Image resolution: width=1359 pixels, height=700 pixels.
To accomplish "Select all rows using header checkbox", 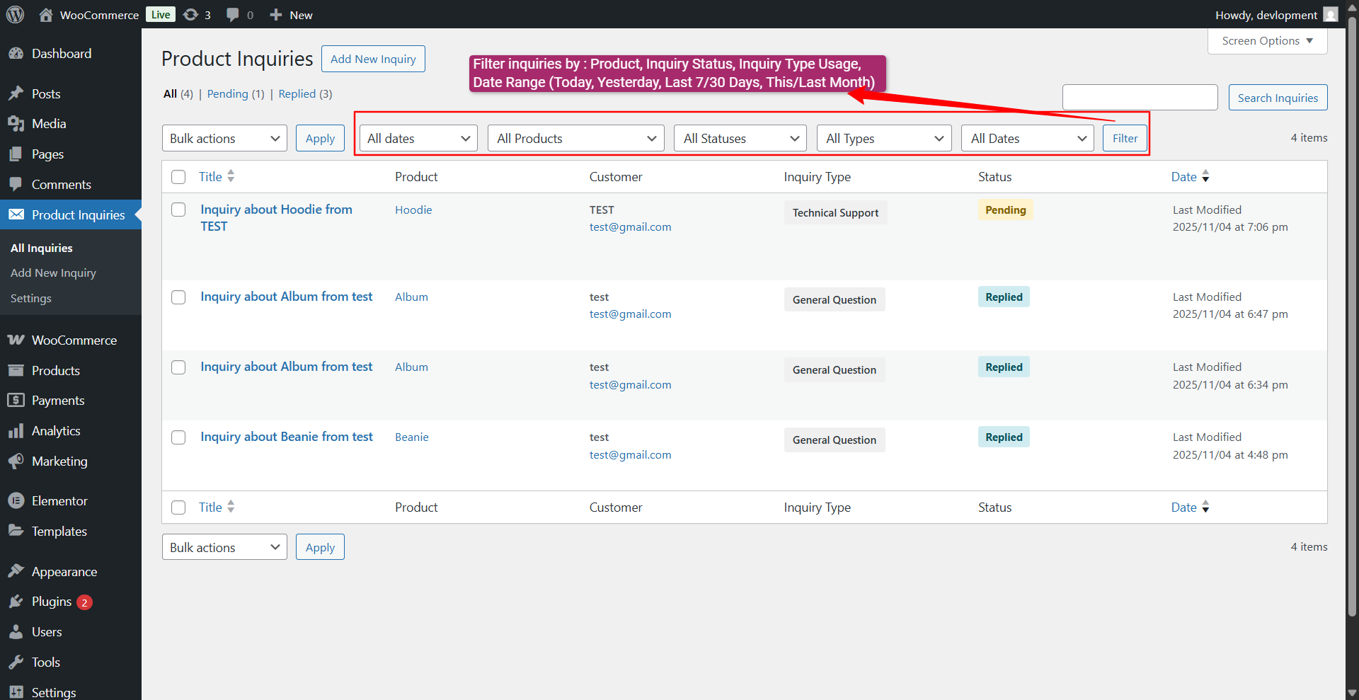I will (178, 177).
